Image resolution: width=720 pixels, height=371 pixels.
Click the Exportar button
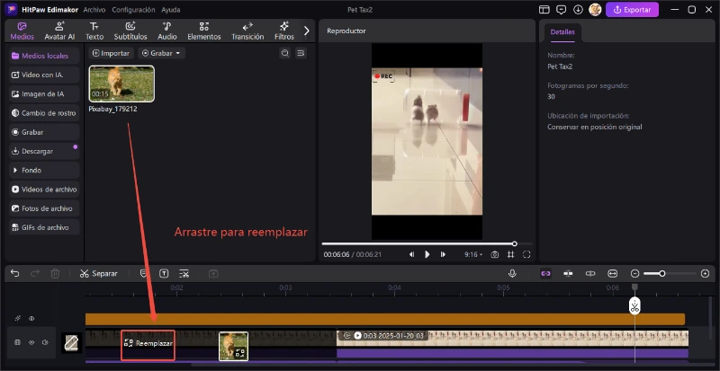[632, 10]
